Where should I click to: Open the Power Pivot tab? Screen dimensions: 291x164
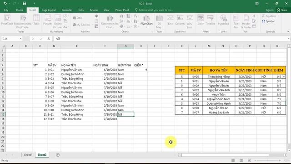coord(122,10)
